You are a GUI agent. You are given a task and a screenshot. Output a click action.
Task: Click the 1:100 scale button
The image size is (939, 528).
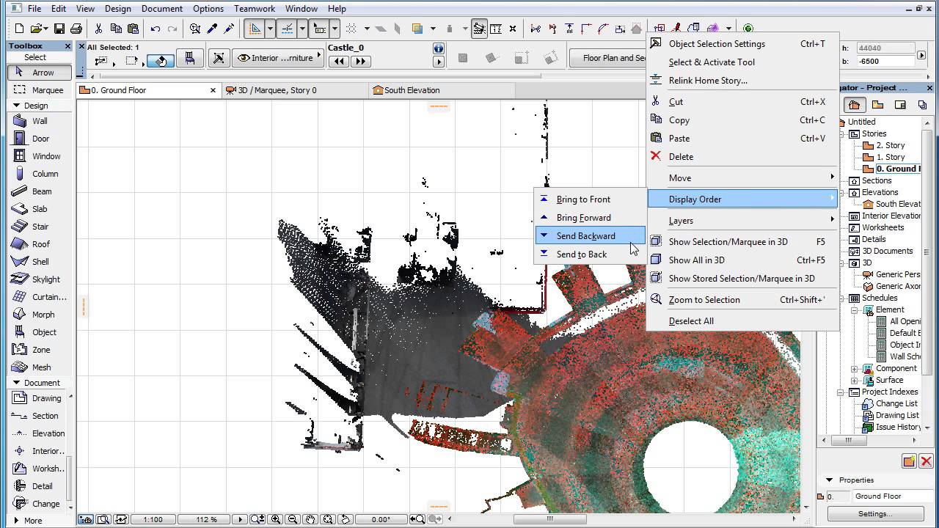pyautogui.click(x=153, y=519)
